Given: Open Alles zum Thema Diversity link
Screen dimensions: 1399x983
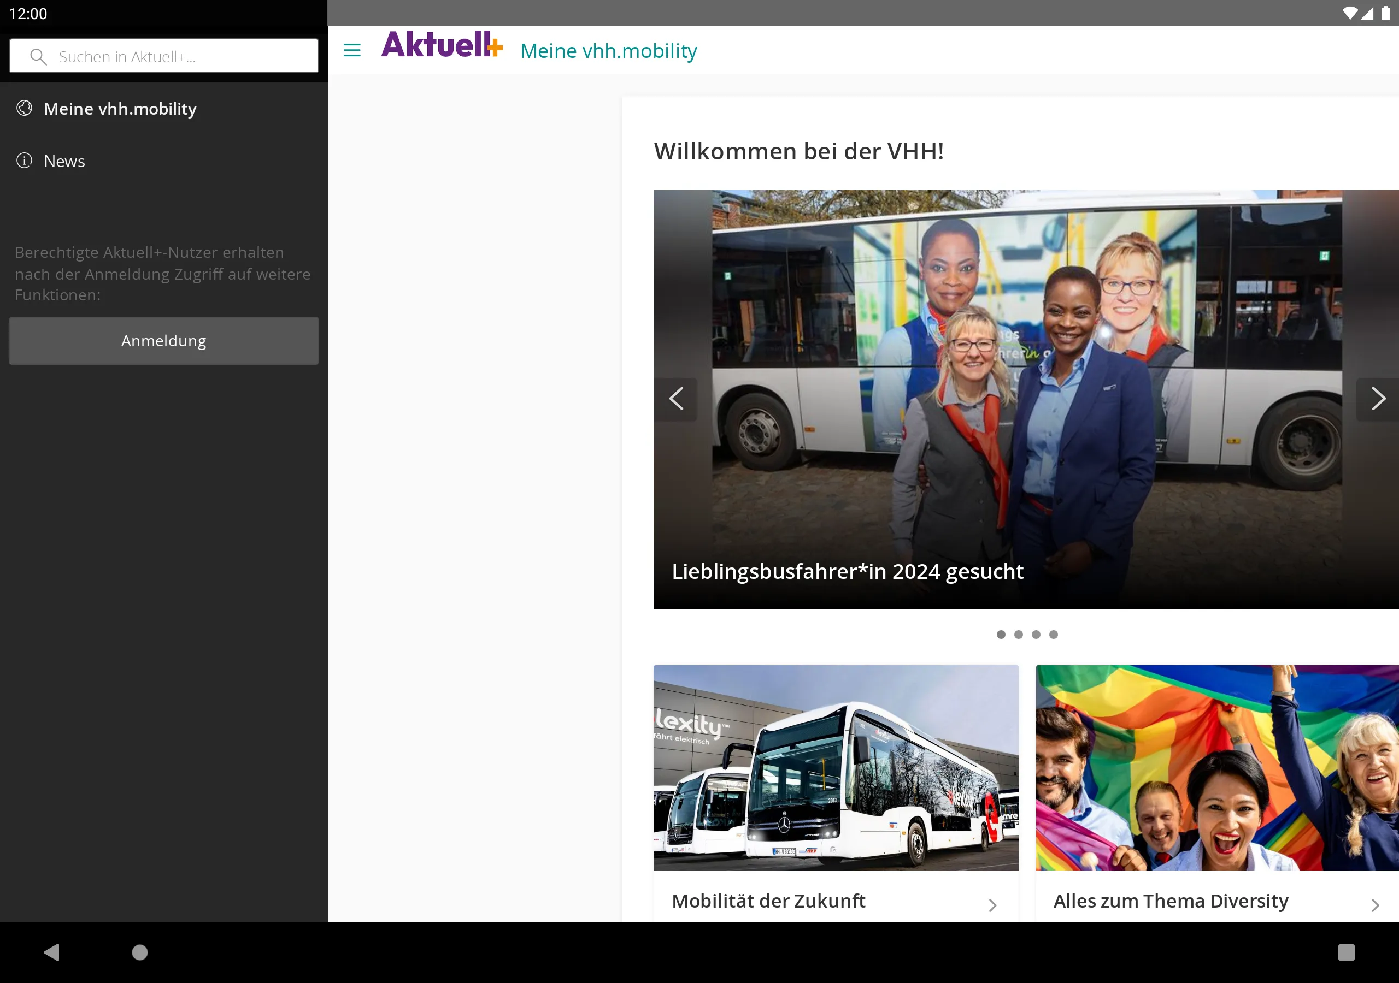Looking at the screenshot, I should [x=1171, y=901].
